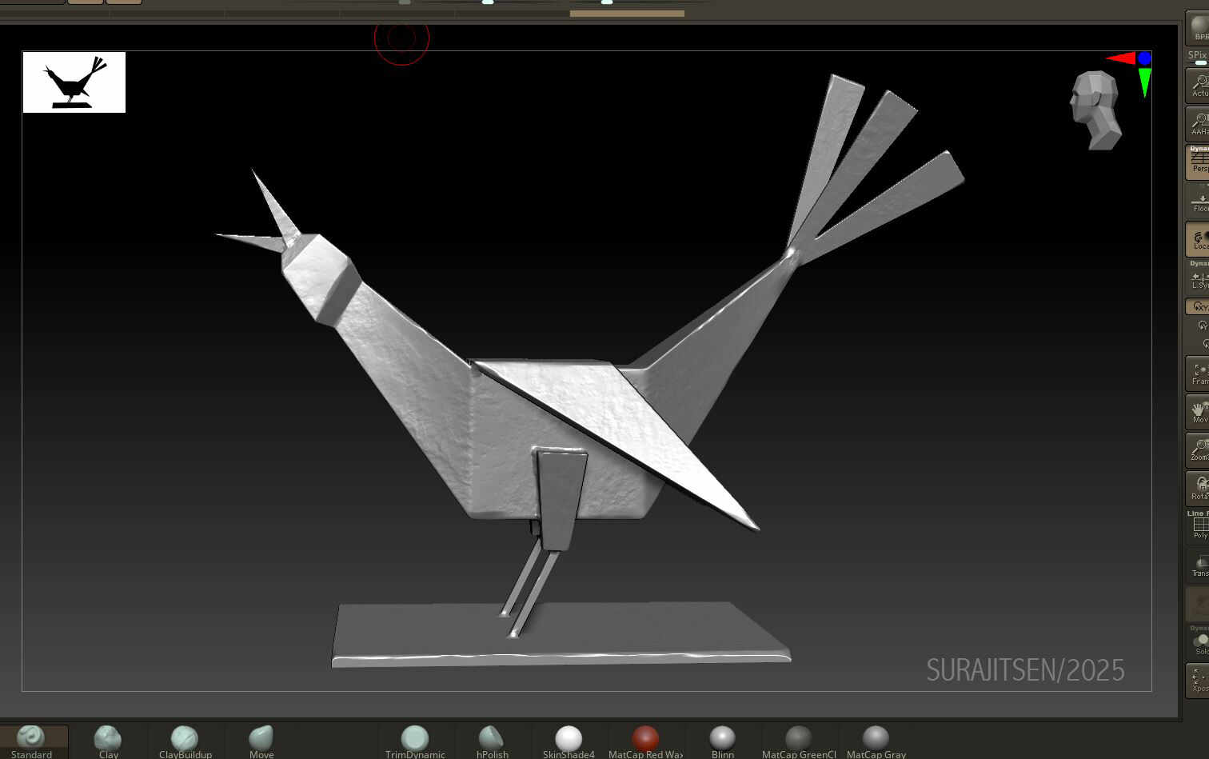Enable PolyF wireframe display

pos(1199,525)
